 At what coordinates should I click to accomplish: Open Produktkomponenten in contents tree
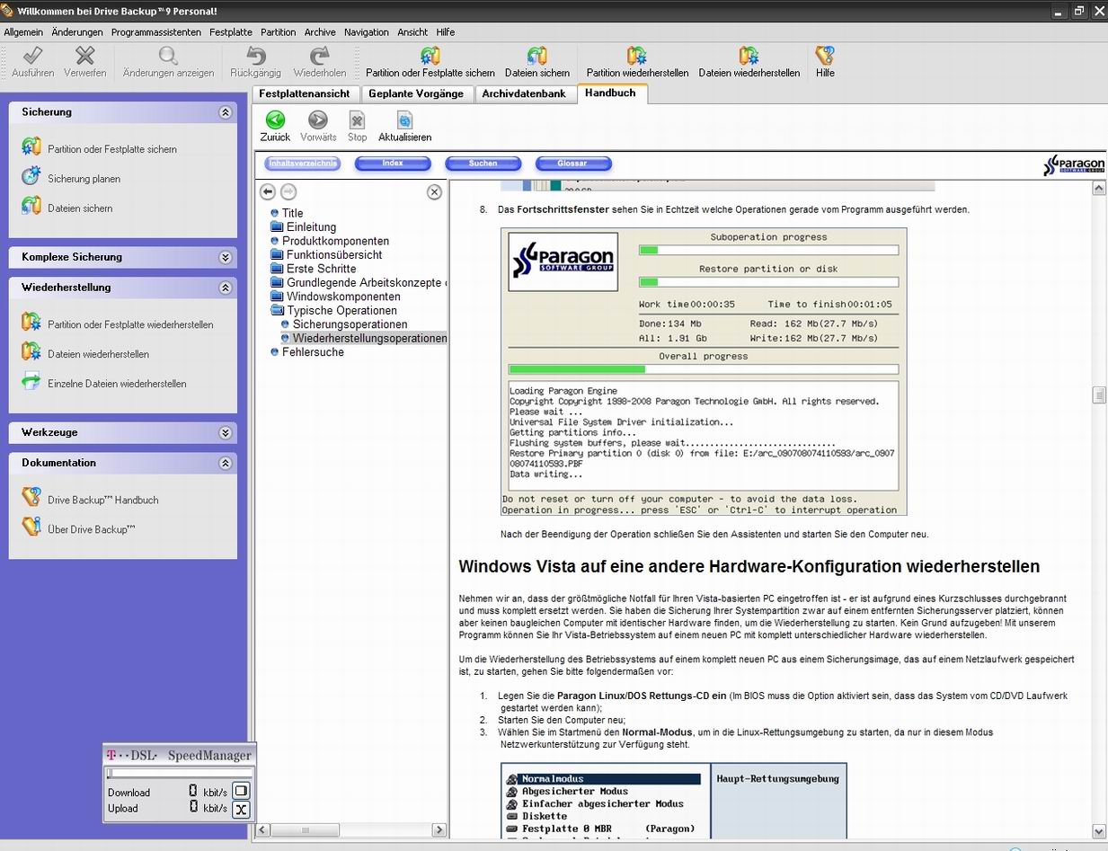(335, 241)
